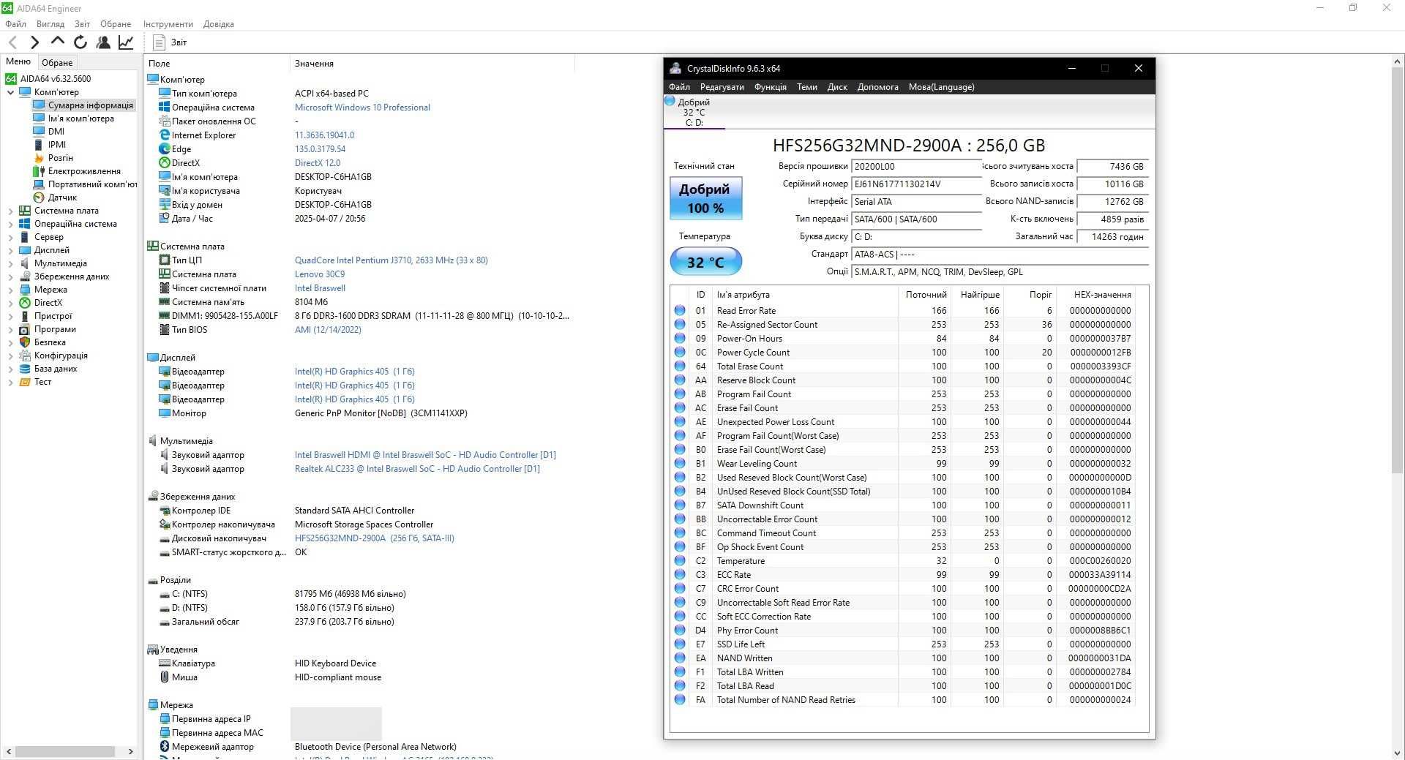This screenshot has height=760, width=1405.
Task: Select Портативний комп'ютер tree item
Action: (92, 184)
